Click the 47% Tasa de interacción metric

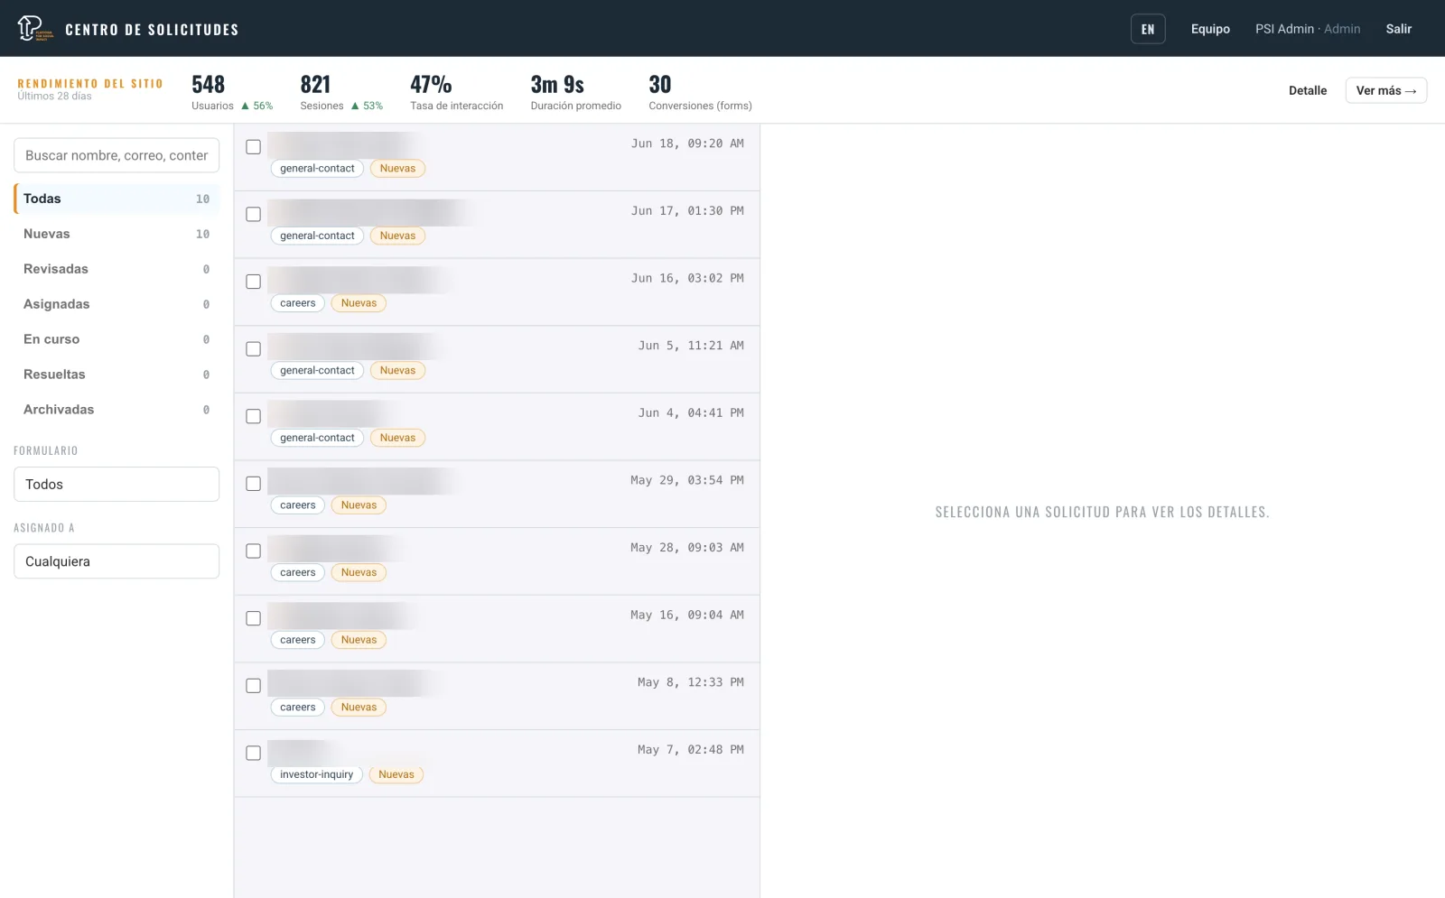coord(456,92)
